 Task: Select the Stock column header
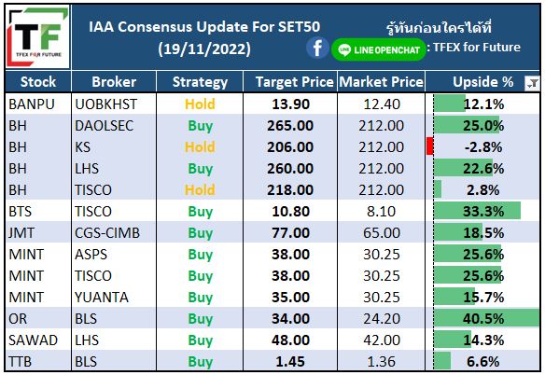coord(38,82)
